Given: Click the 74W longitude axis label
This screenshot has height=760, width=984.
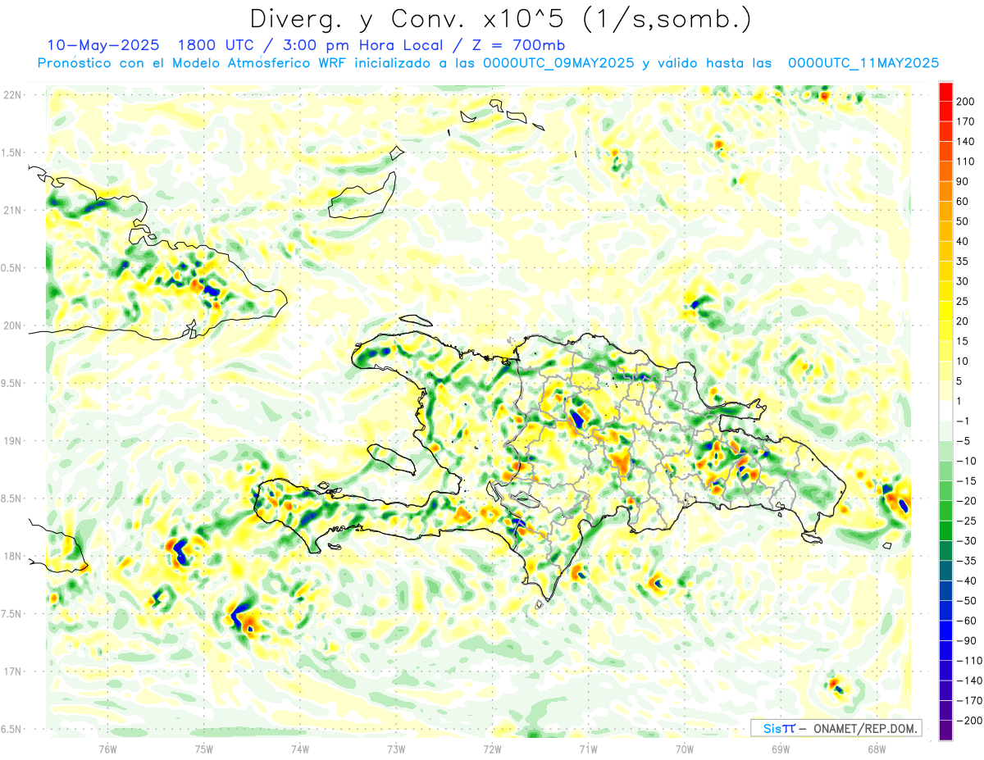Looking at the screenshot, I should [x=300, y=748].
